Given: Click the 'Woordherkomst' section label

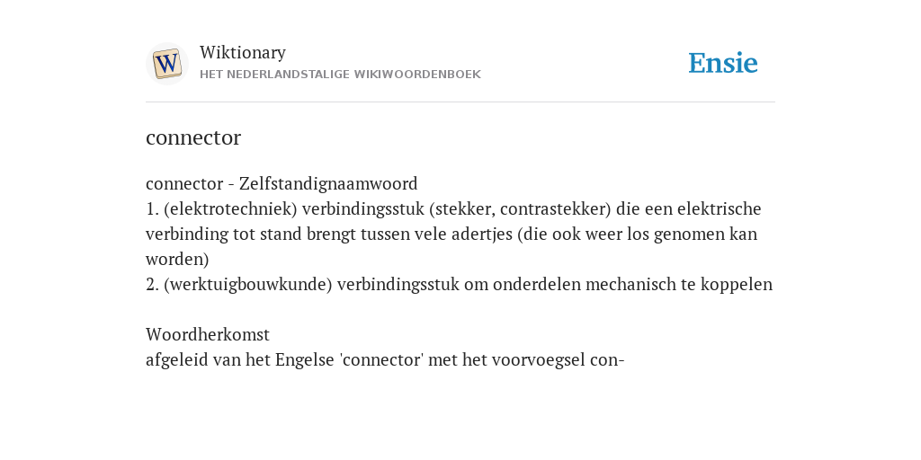Looking at the screenshot, I should coord(208,334).
